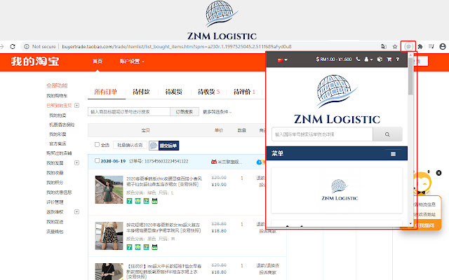
Task: Open 全部功能 in sidebar
Action: tap(57, 85)
